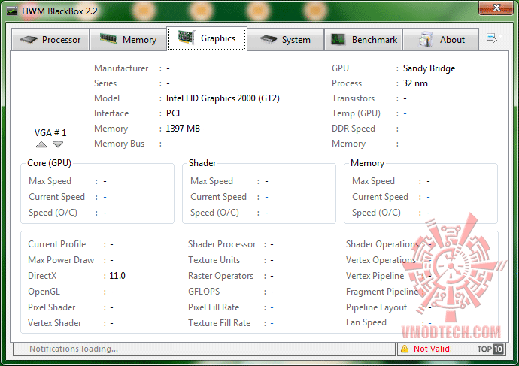Click the graphics card icon on Graphics tab
This screenshot has width=519, height=366.
click(186, 37)
